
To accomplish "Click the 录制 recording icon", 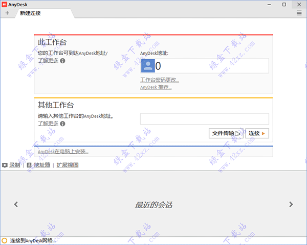I will (x=5, y=165).
